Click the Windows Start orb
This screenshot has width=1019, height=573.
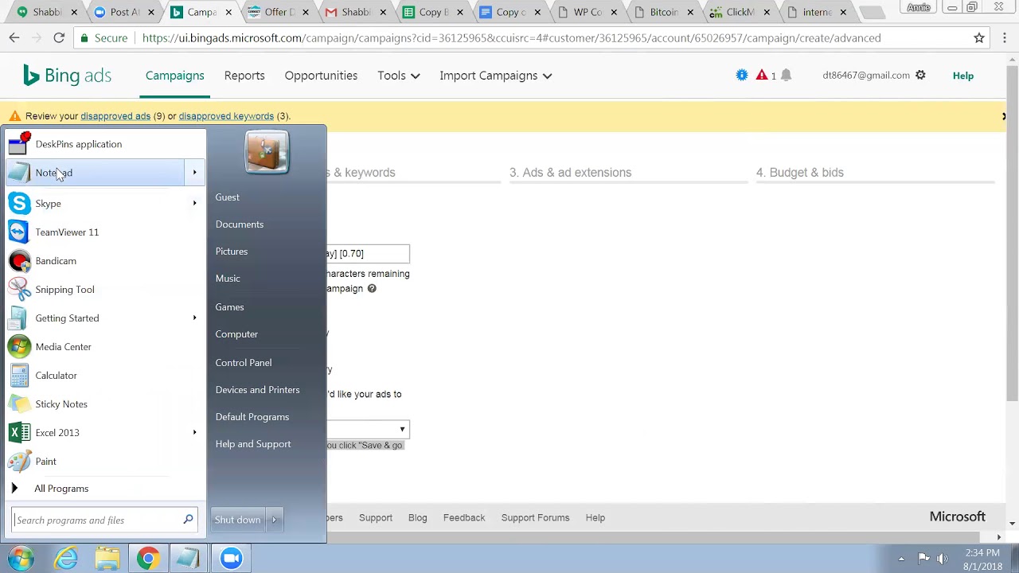click(x=21, y=558)
